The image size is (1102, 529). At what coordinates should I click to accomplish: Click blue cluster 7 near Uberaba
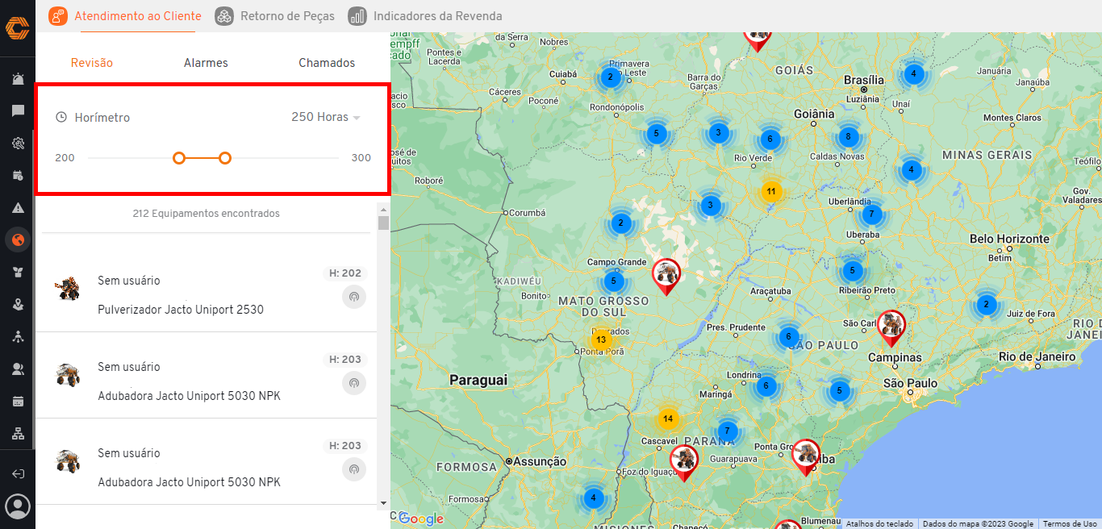pyautogui.click(x=870, y=215)
